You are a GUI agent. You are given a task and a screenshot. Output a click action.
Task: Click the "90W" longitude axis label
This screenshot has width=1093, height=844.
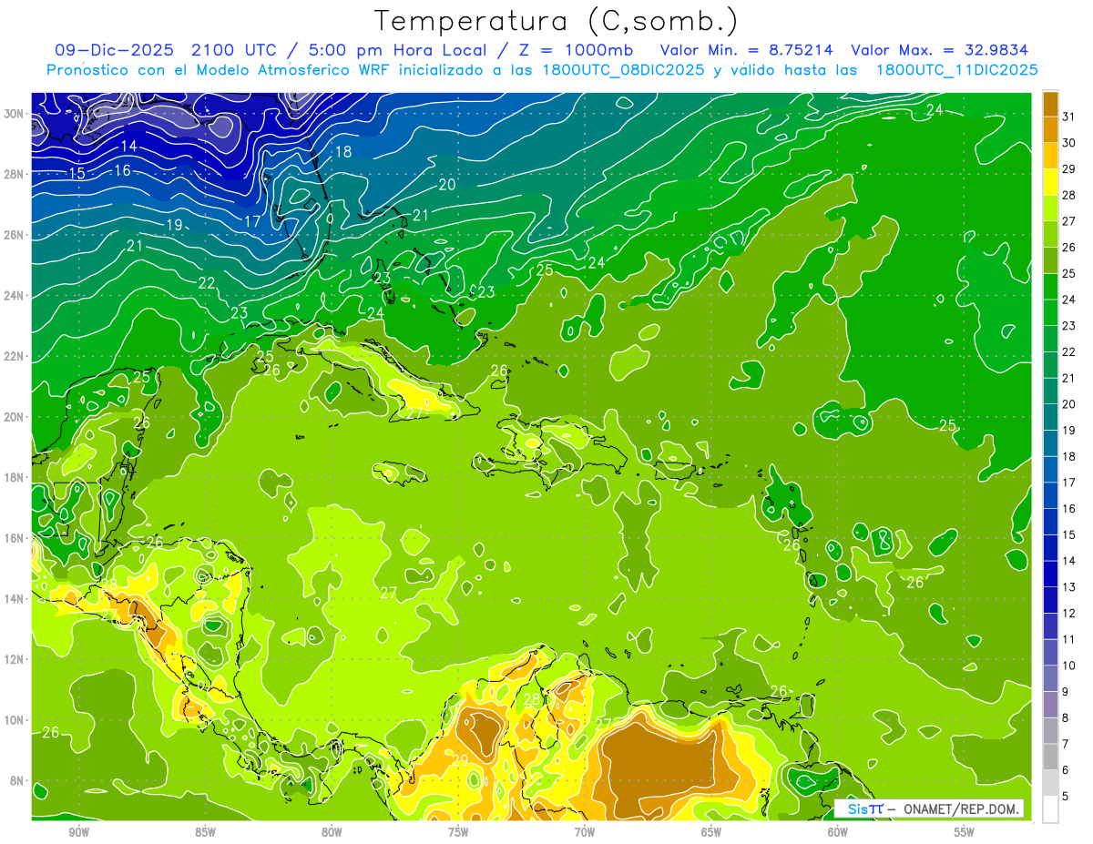pos(78,832)
